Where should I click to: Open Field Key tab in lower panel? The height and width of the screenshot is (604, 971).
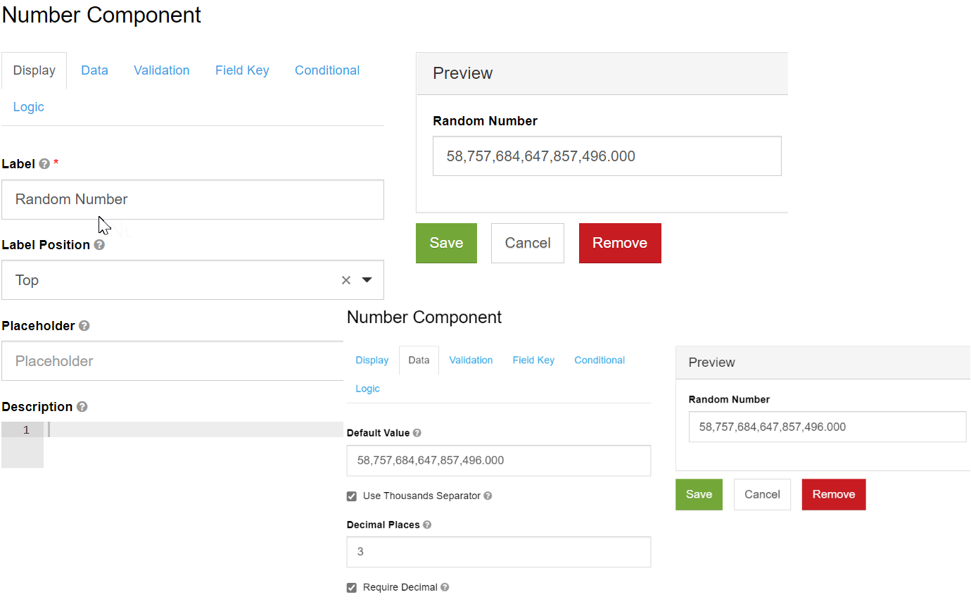pos(533,360)
